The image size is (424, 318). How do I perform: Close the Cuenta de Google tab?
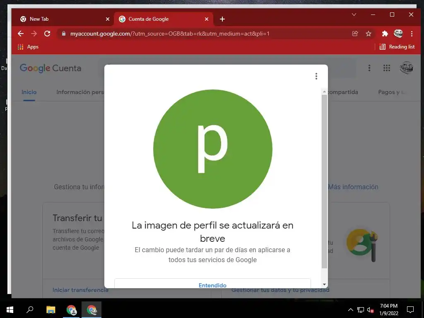click(207, 19)
